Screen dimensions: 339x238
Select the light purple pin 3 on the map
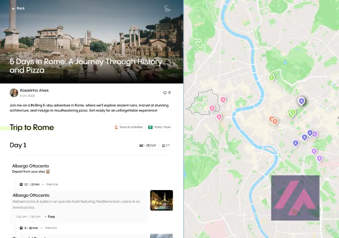tap(320, 158)
